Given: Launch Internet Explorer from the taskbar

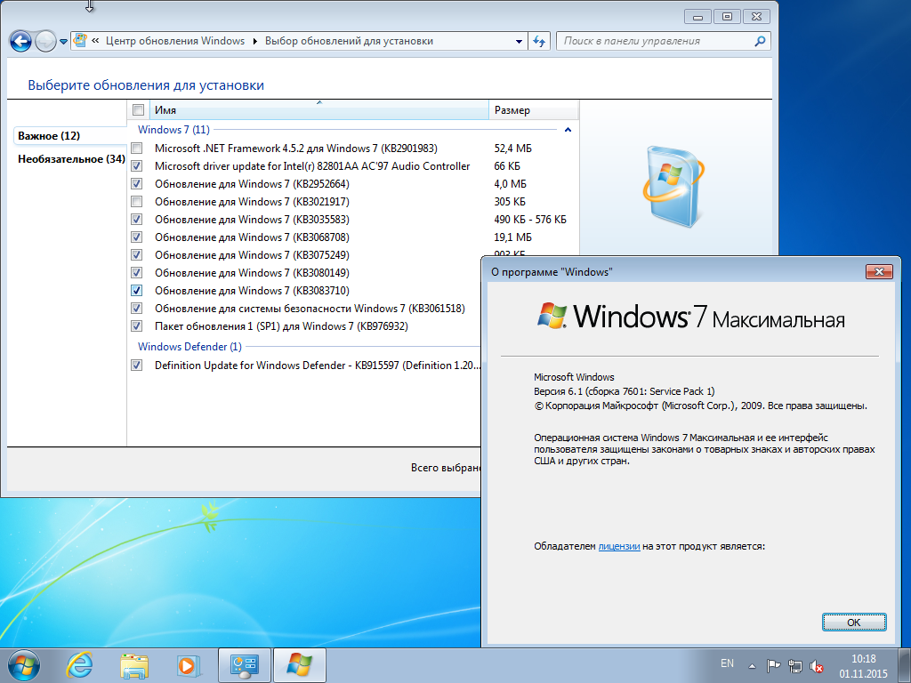Looking at the screenshot, I should click(79, 665).
